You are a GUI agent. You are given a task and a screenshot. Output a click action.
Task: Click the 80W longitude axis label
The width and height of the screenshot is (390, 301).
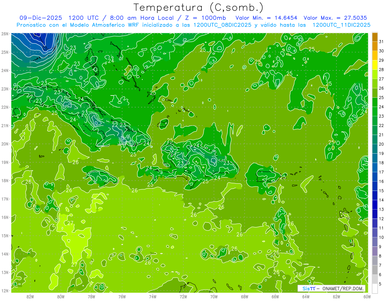point(61,296)
